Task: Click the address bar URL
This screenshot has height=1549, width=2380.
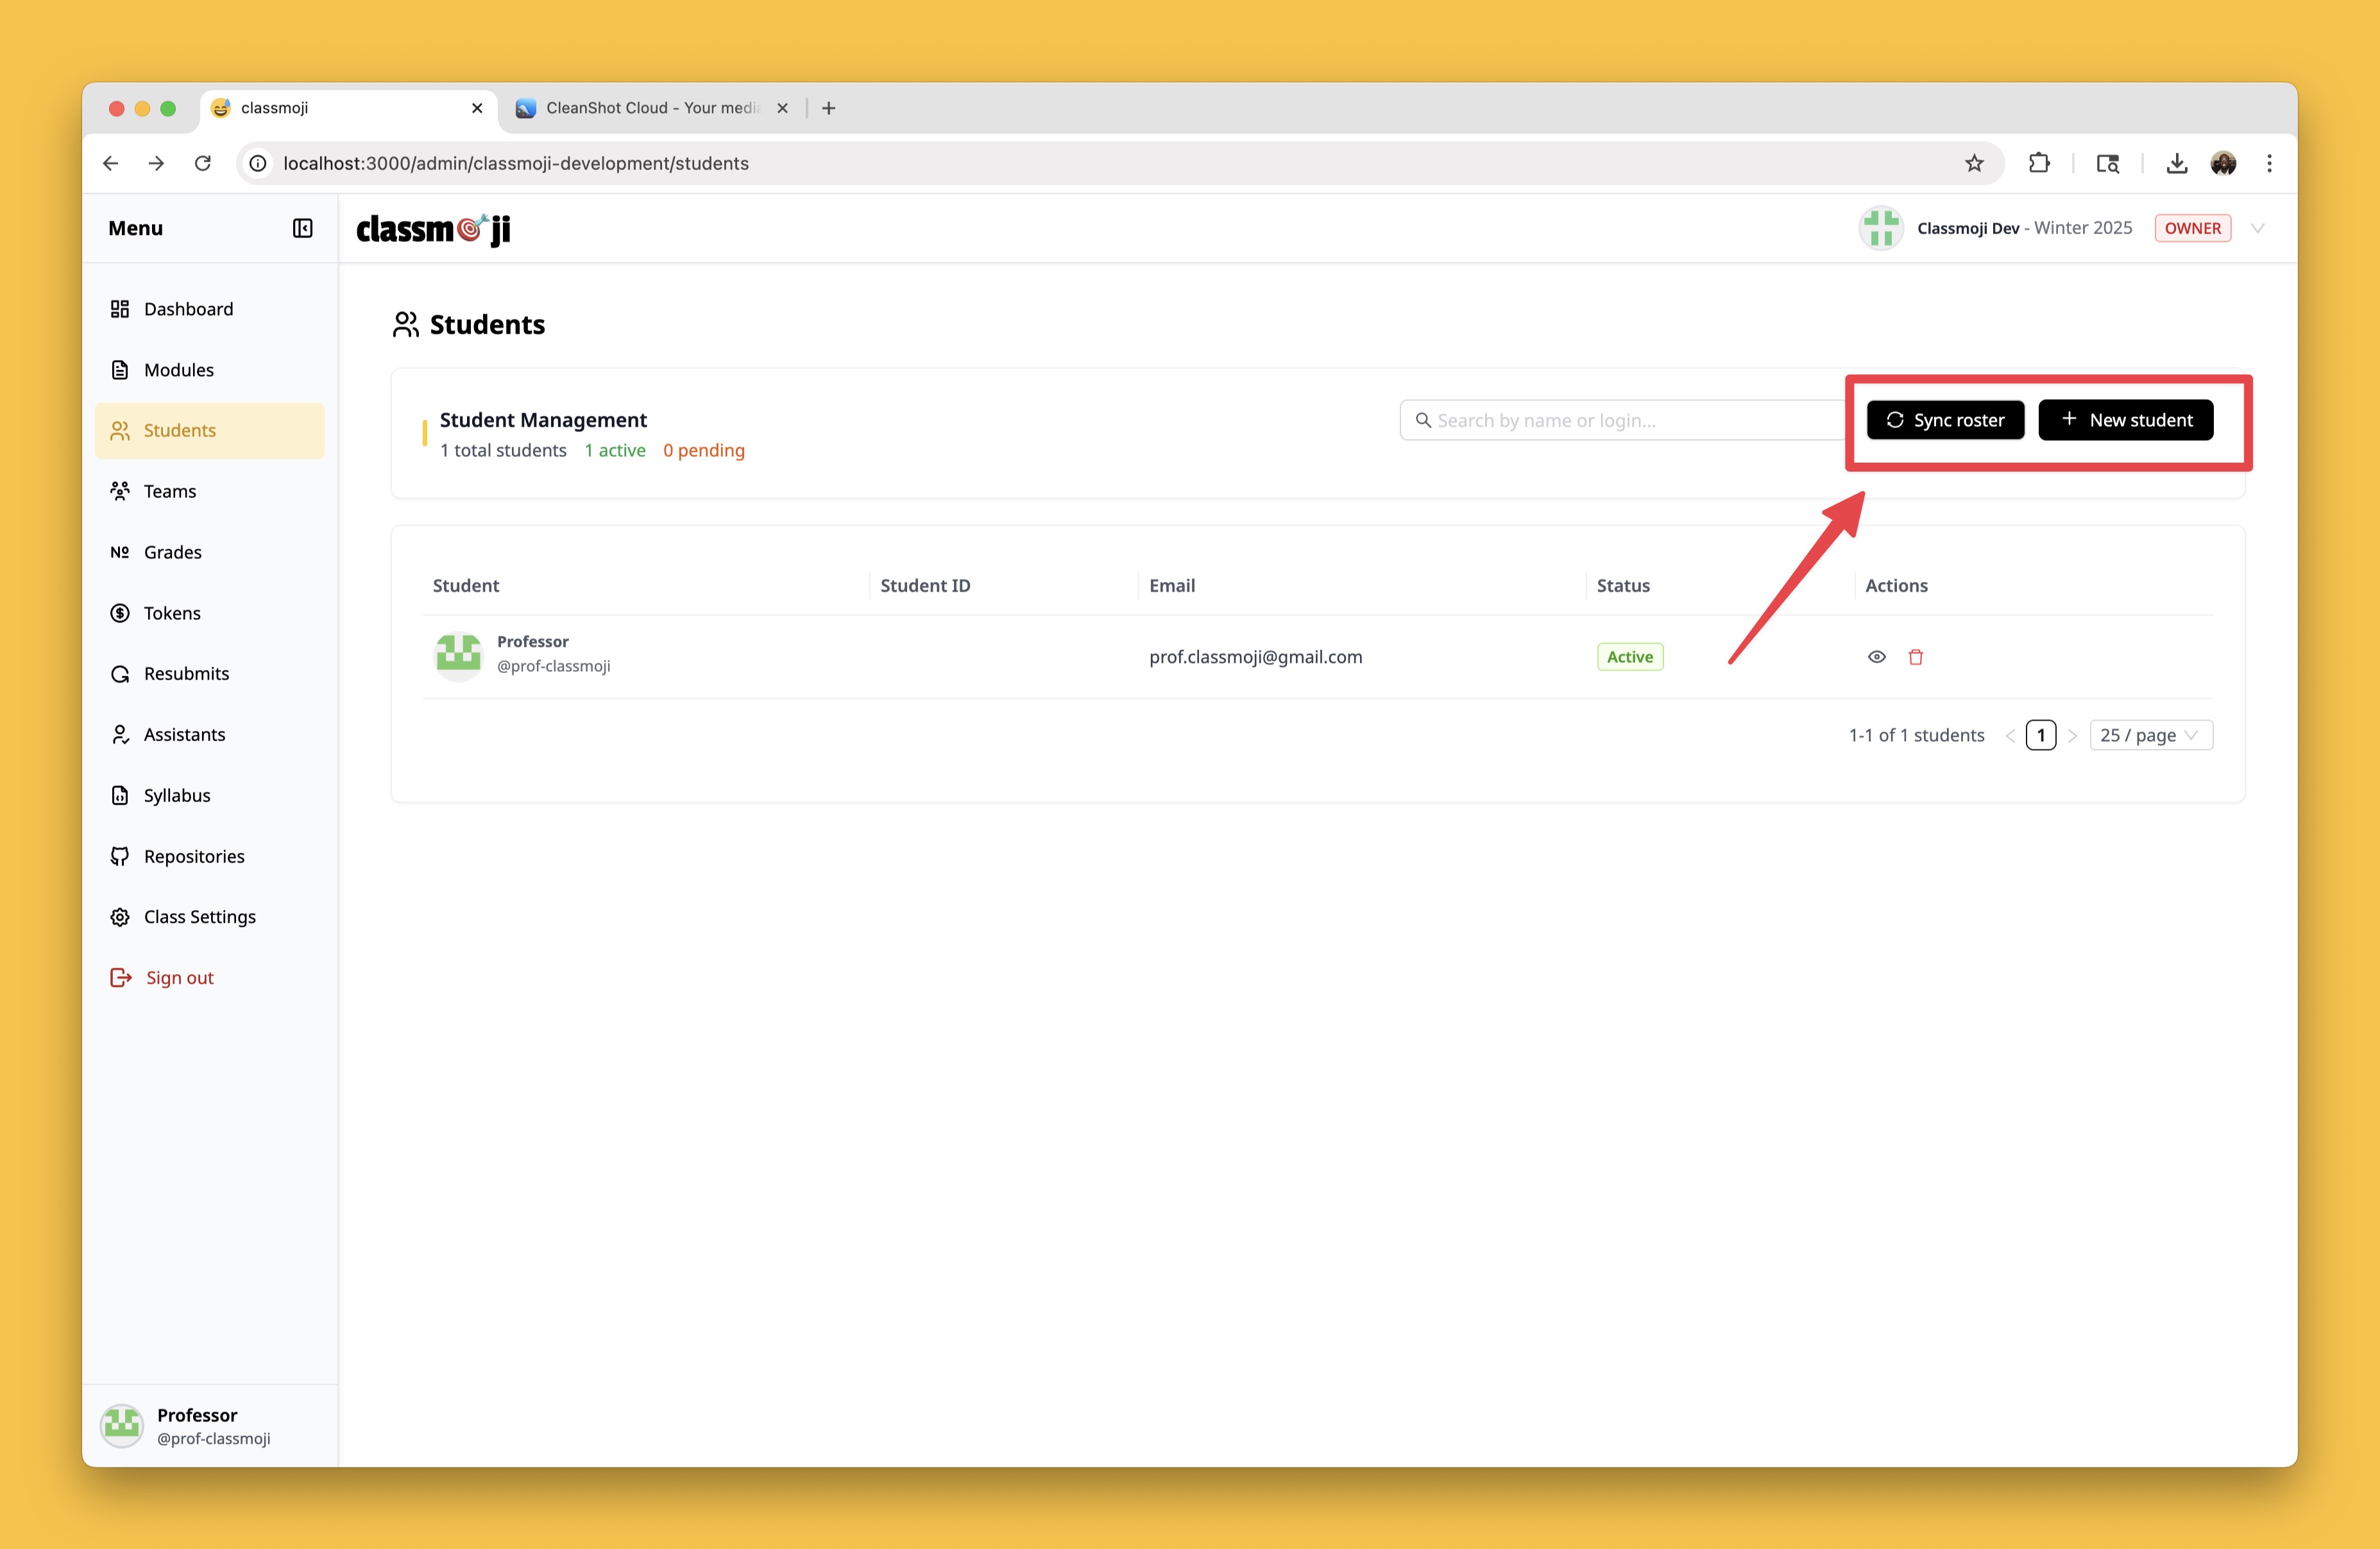Action: pos(516,163)
